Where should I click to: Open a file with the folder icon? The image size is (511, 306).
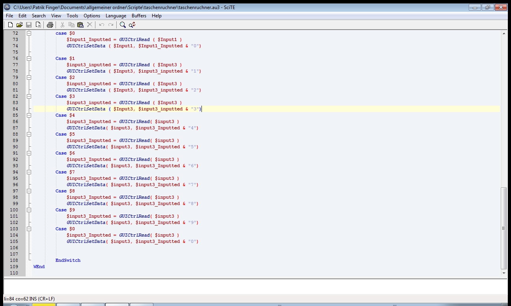(19, 25)
